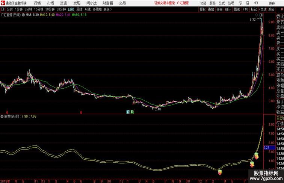Open the 公式 menu
This screenshot has height=183, width=284.
pos(222,3)
